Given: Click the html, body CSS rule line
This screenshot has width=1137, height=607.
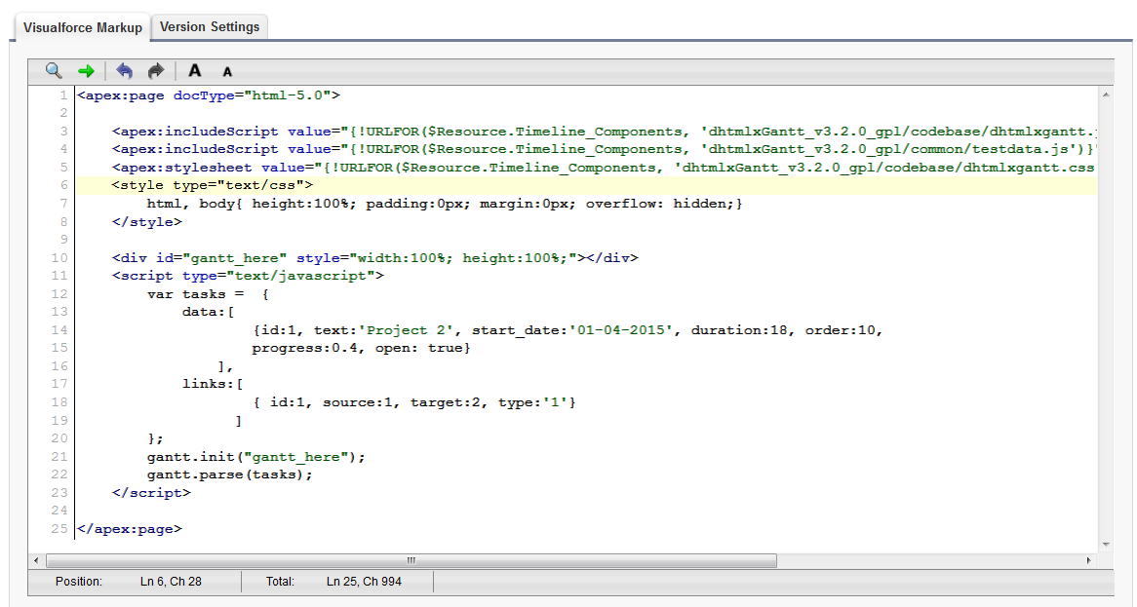Looking at the screenshot, I should tap(445, 204).
